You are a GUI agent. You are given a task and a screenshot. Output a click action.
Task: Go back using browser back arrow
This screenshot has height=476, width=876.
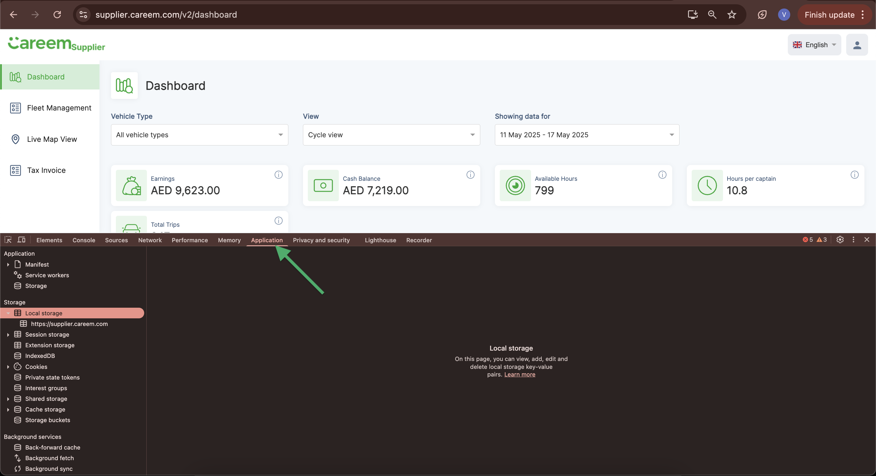coord(14,15)
